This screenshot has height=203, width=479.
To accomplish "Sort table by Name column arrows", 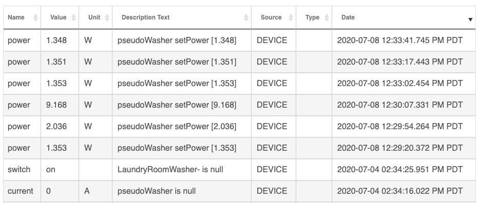I will click(x=35, y=17).
